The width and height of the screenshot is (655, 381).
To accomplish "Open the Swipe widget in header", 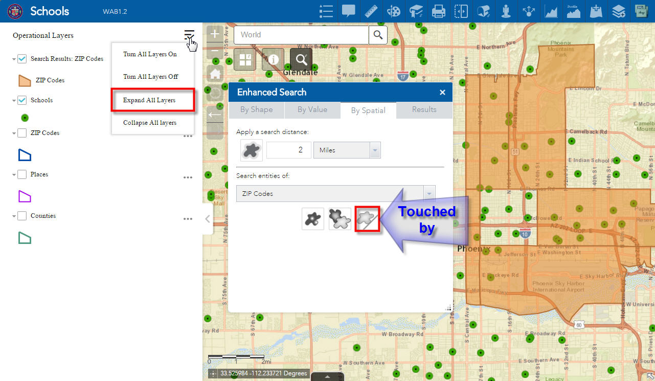I will pyautogui.click(x=461, y=11).
